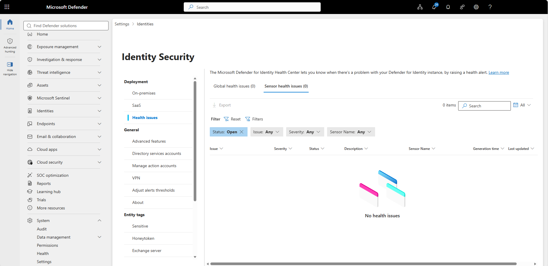Click the Exposure management icon
Viewport: 548px width, 266px height.
30,47
